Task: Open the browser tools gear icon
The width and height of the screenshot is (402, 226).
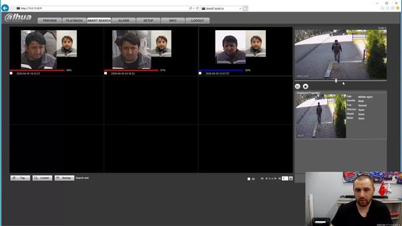Action: [393, 8]
